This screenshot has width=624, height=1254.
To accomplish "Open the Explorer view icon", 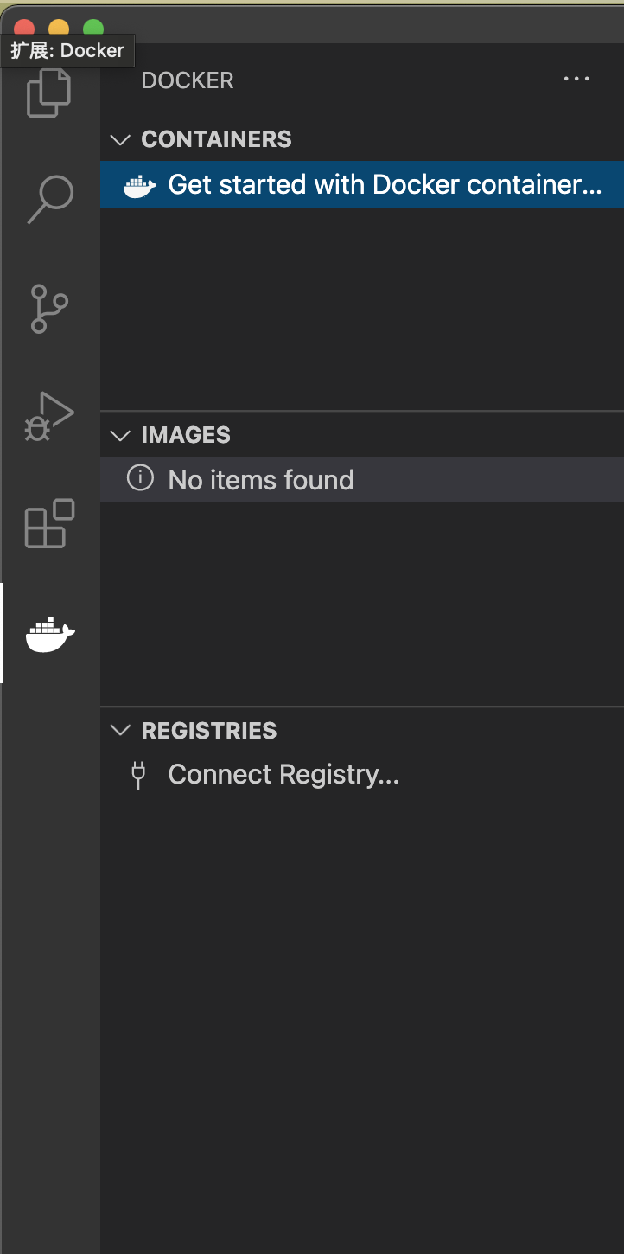I will click(49, 91).
